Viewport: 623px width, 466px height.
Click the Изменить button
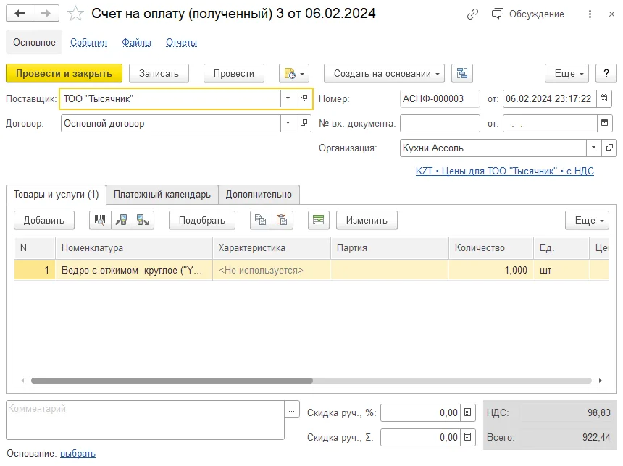point(367,220)
